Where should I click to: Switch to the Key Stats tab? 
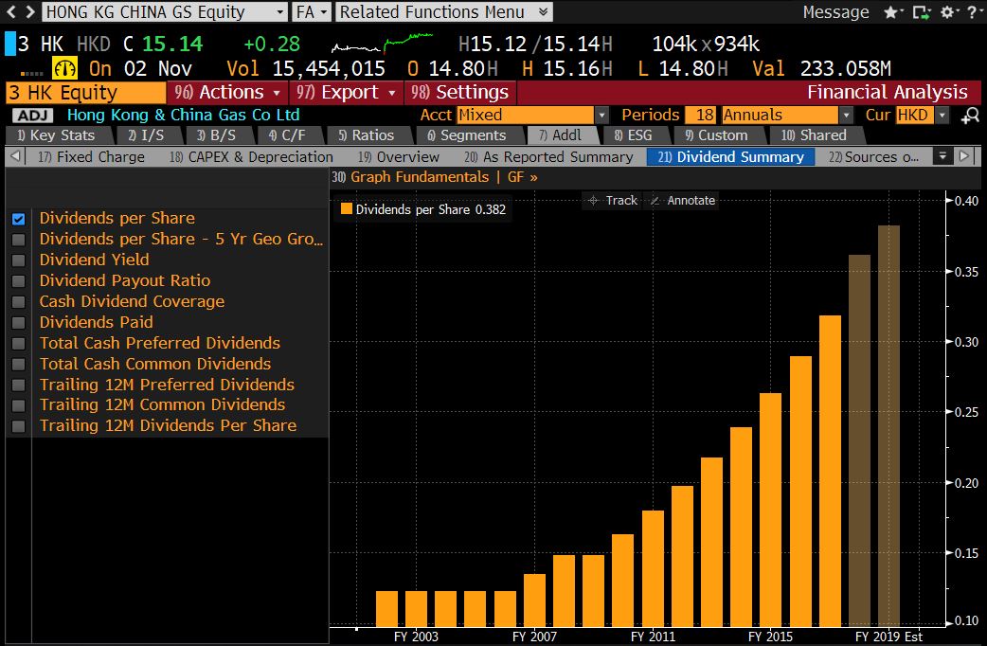tap(59, 135)
